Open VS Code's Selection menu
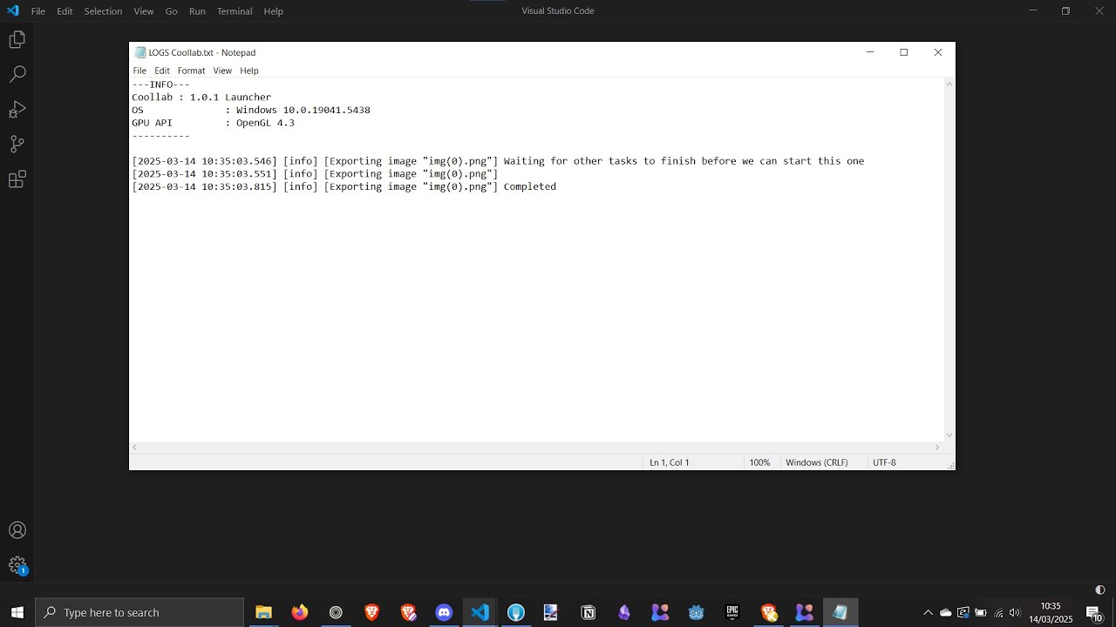The image size is (1116, 627). pos(103,11)
